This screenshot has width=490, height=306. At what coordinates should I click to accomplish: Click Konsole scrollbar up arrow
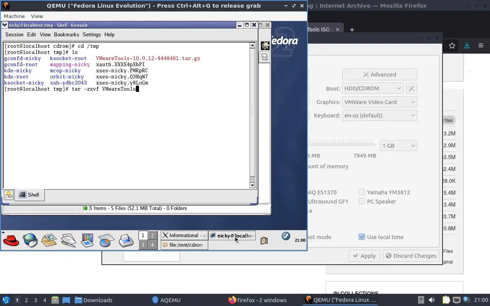coord(252,46)
